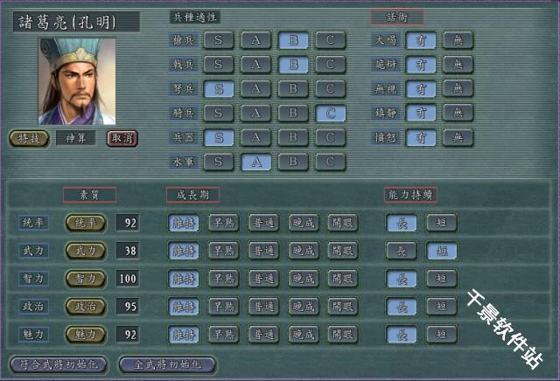Screen dimensions: 560x381
Task: Set 水軍 aptitude to S
Action: 219,163
